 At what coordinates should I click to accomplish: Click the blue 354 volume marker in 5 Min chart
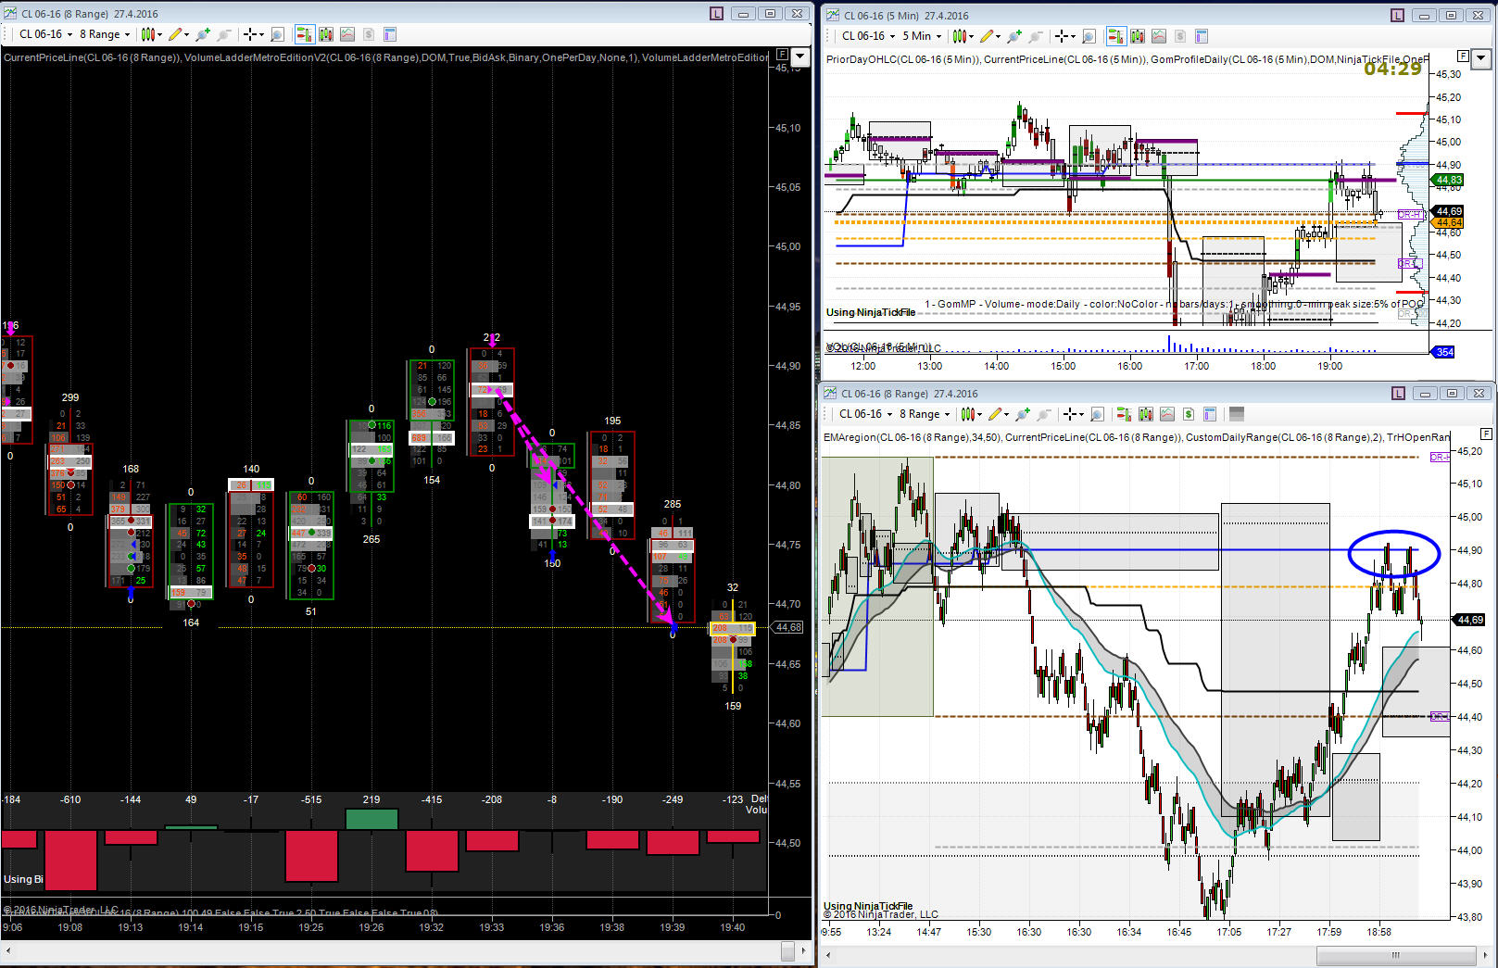coord(1444,352)
